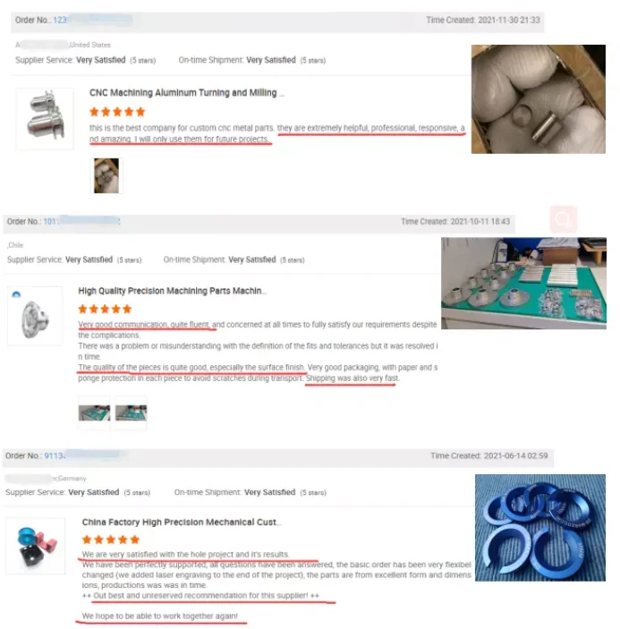620x629 pixels.
Task: Click five-star rating of China Factory review
Action: [111, 540]
